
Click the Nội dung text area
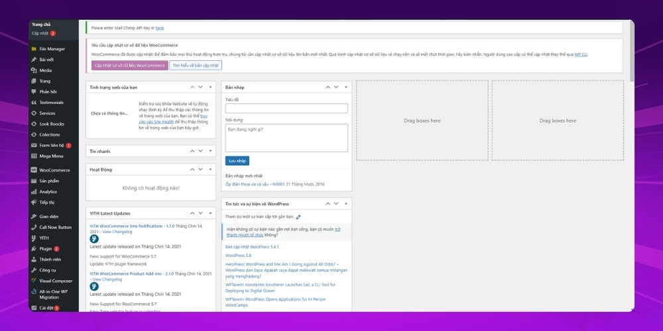286,138
